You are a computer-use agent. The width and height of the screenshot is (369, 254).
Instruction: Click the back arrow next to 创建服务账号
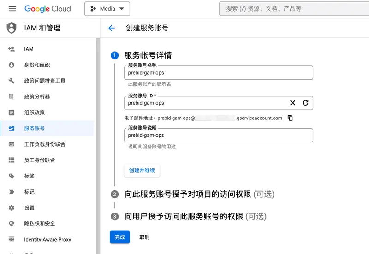111,28
